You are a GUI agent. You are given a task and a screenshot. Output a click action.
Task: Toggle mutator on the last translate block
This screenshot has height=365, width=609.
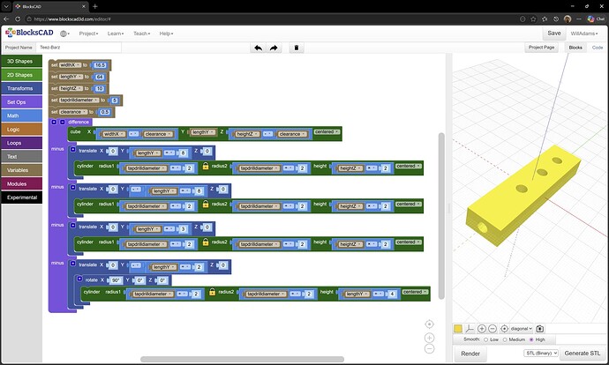pyautogui.click(x=72, y=264)
